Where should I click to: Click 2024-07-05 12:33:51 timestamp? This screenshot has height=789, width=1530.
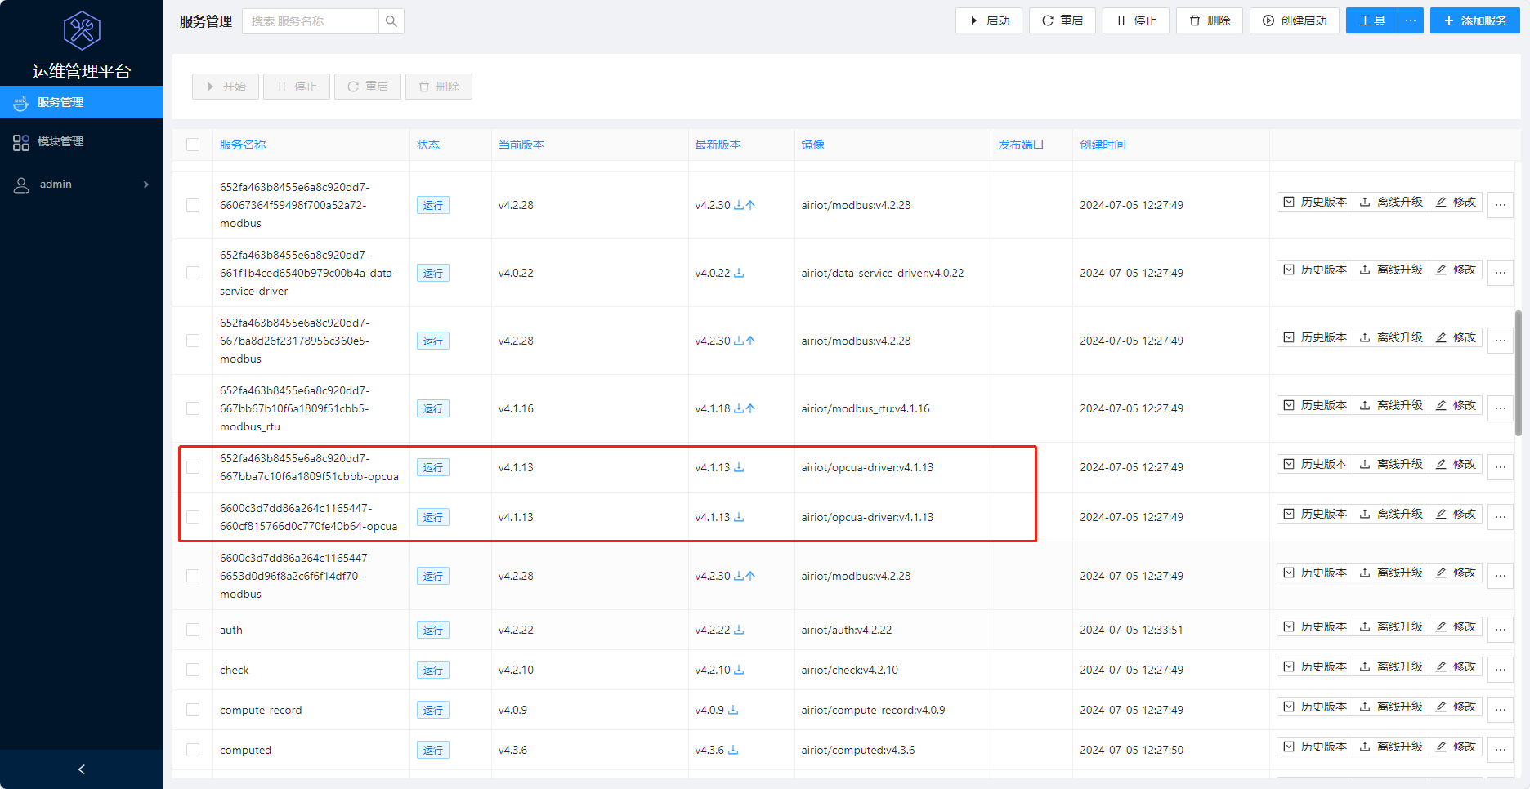pyautogui.click(x=1131, y=630)
